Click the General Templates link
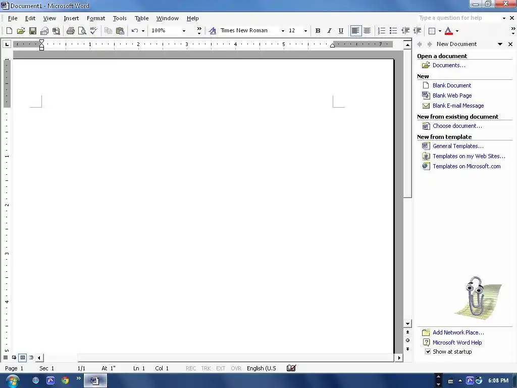The image size is (517, 388). pyautogui.click(x=458, y=146)
